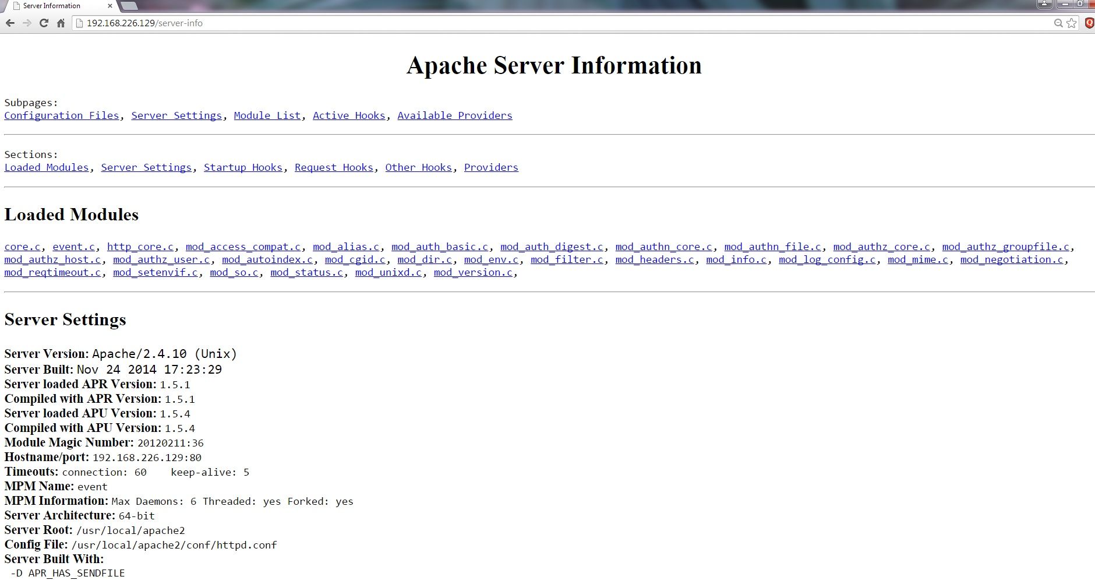This screenshot has width=1095, height=580.
Task: Open the event.c module link
Action: (x=74, y=247)
